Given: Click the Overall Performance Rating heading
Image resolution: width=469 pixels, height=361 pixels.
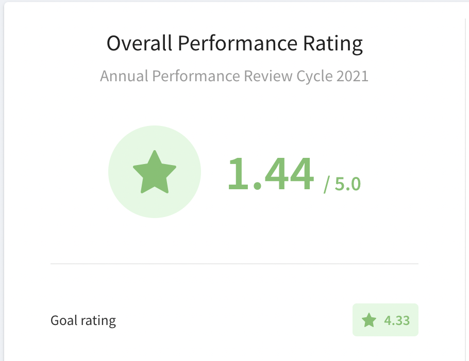Looking at the screenshot, I should (234, 44).
